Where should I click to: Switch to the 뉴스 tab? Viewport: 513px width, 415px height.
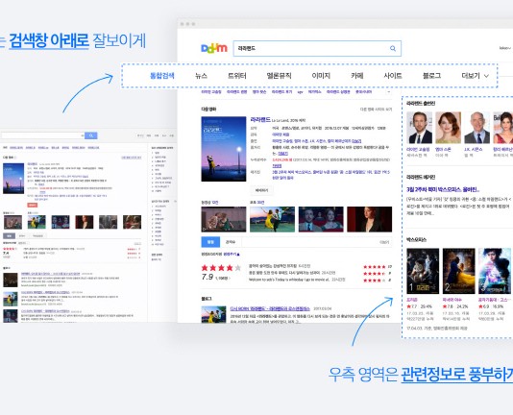click(201, 76)
